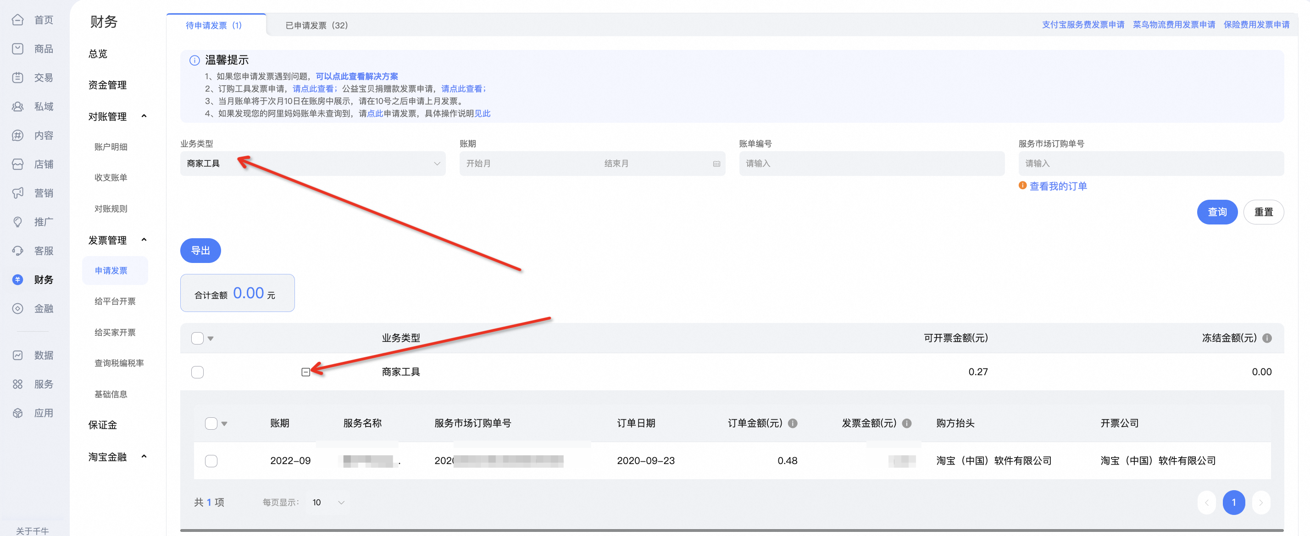Select page 1 in pagination
The image size is (1310, 536).
pyautogui.click(x=1233, y=503)
